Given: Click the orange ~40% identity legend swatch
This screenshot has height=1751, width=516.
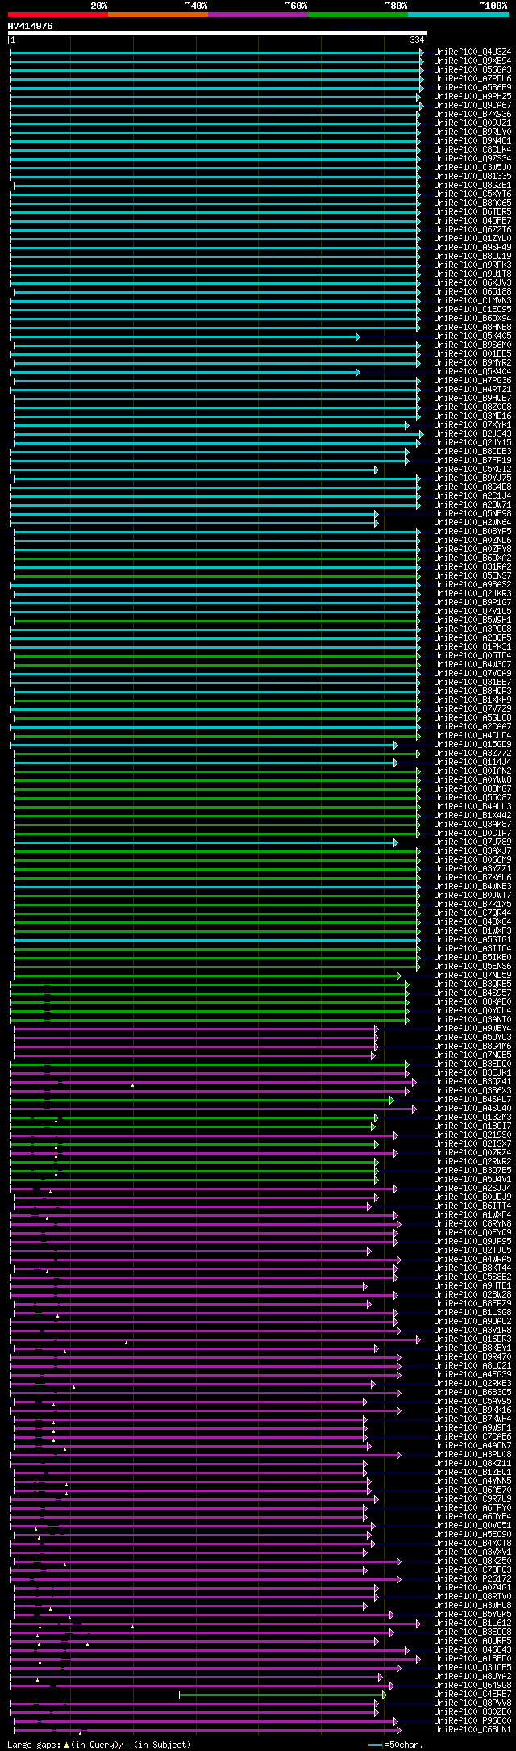Looking at the screenshot, I should pos(158,14).
